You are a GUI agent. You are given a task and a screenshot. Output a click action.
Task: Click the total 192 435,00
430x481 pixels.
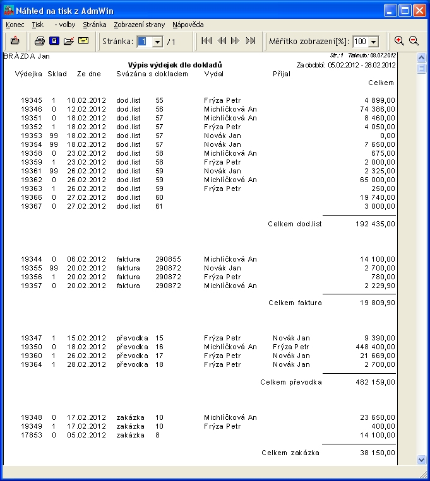click(x=375, y=224)
